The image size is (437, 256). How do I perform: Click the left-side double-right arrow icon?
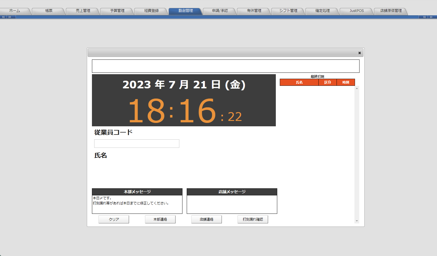(x=10, y=17)
